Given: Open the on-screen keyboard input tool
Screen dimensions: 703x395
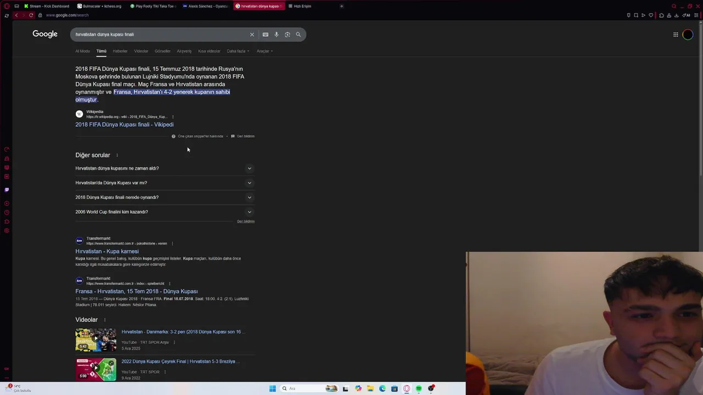Looking at the screenshot, I should point(265,35).
